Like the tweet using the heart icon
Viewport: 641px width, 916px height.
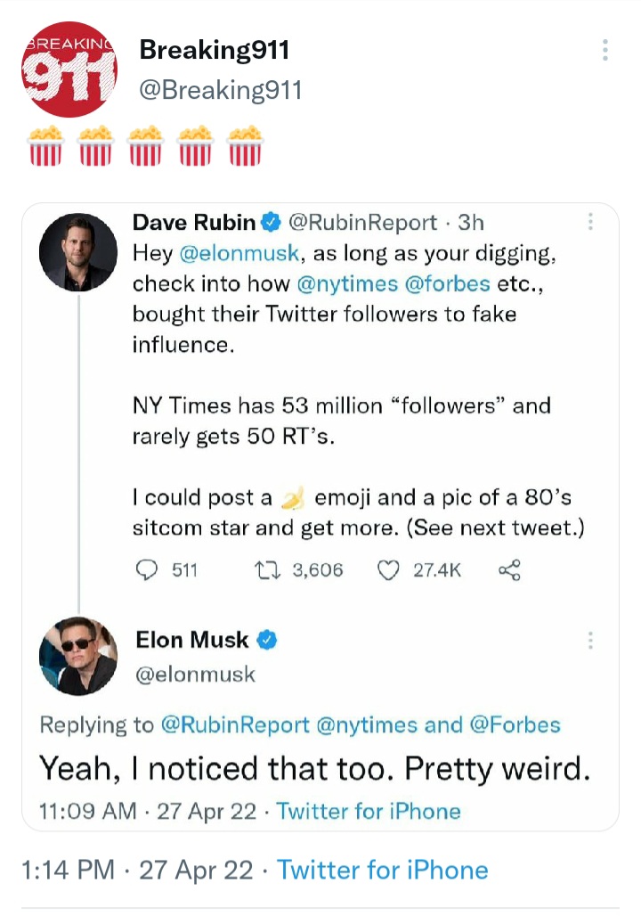388,570
